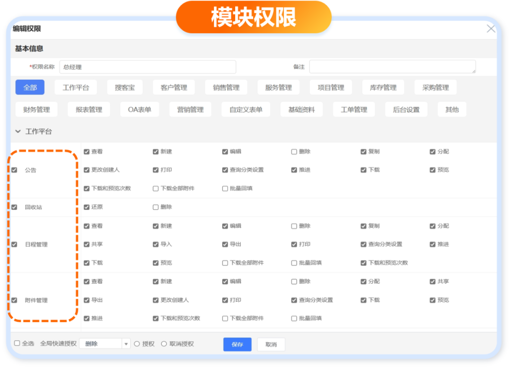Click the 备注 text area
This screenshot has height=368, width=511.
click(x=392, y=67)
